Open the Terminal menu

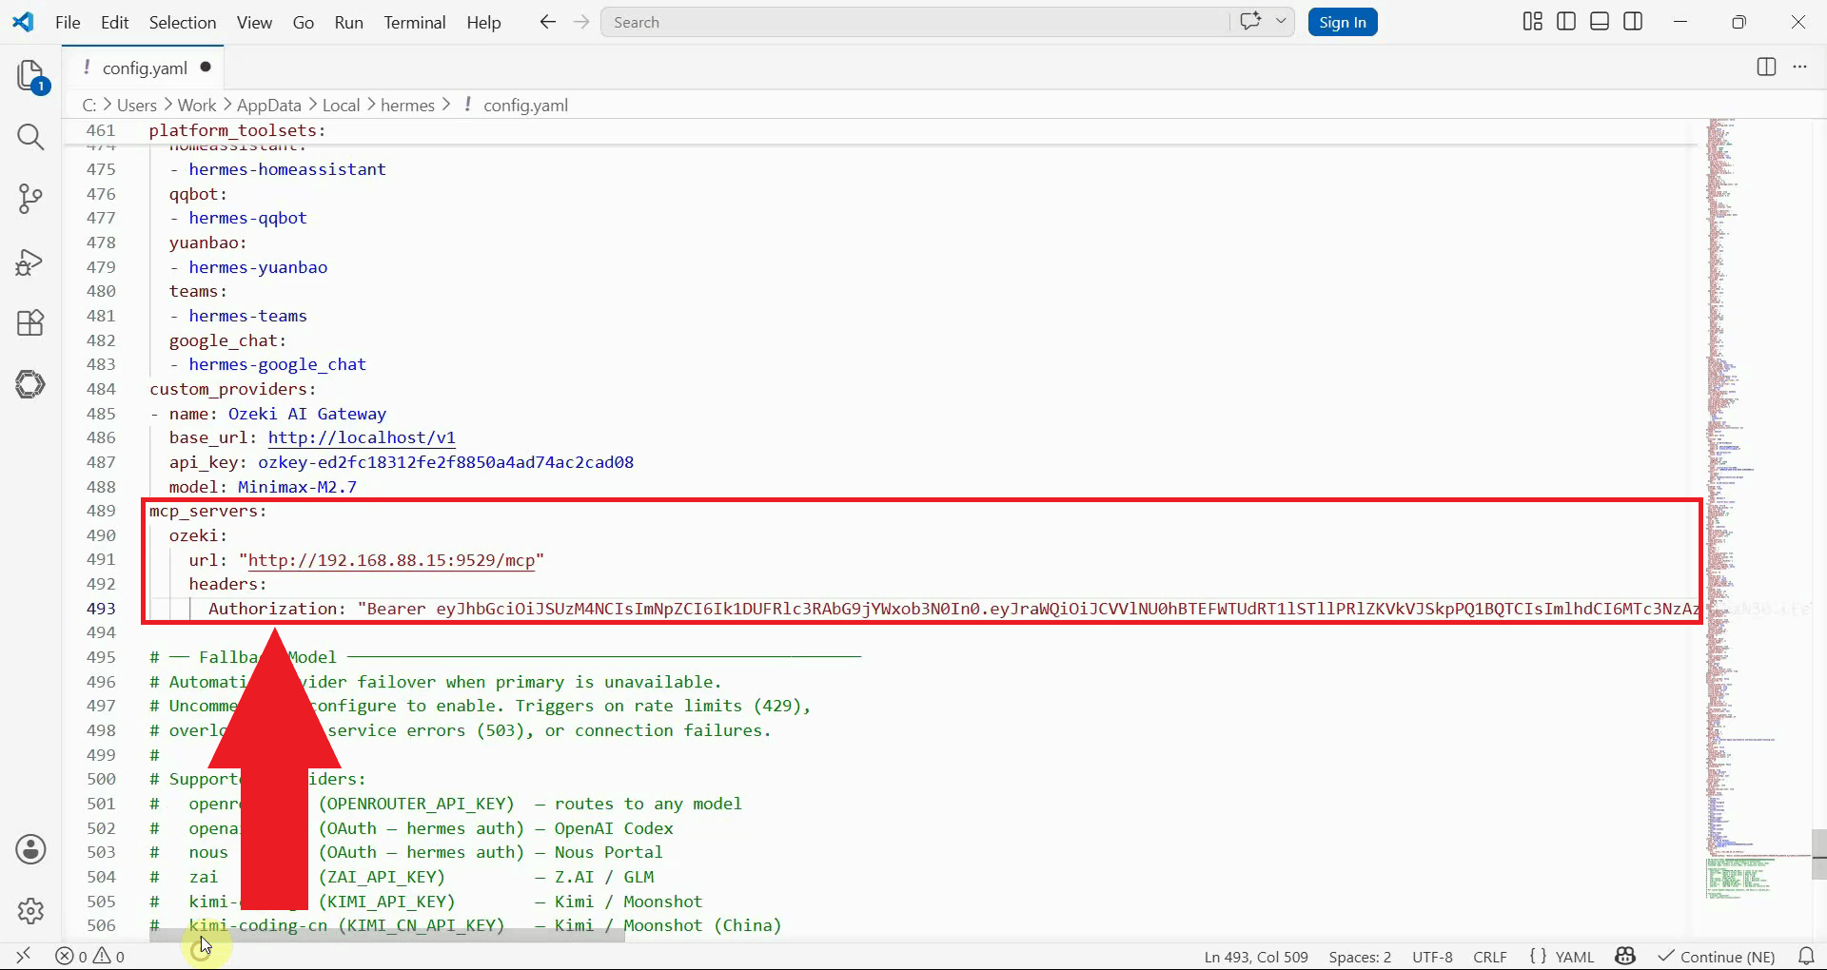pos(415,22)
